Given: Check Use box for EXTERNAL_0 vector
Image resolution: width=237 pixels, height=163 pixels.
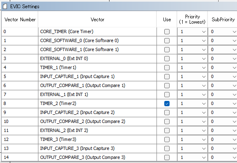Looking at the screenshot, I should (167, 58).
